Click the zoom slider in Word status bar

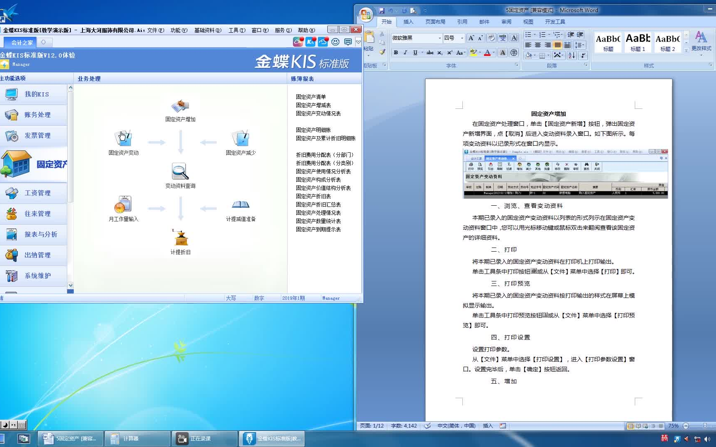point(704,425)
